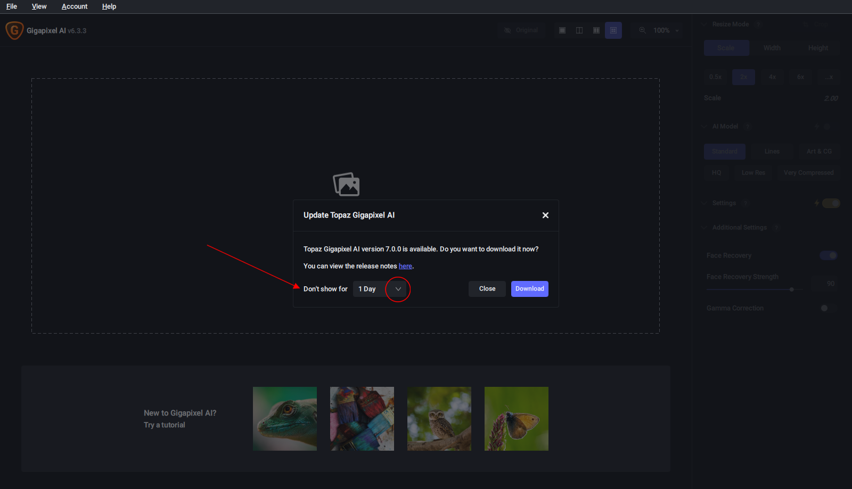Click the 'New to Gigapixel AI?' text
Screen dimensions: 852x489
point(180,413)
